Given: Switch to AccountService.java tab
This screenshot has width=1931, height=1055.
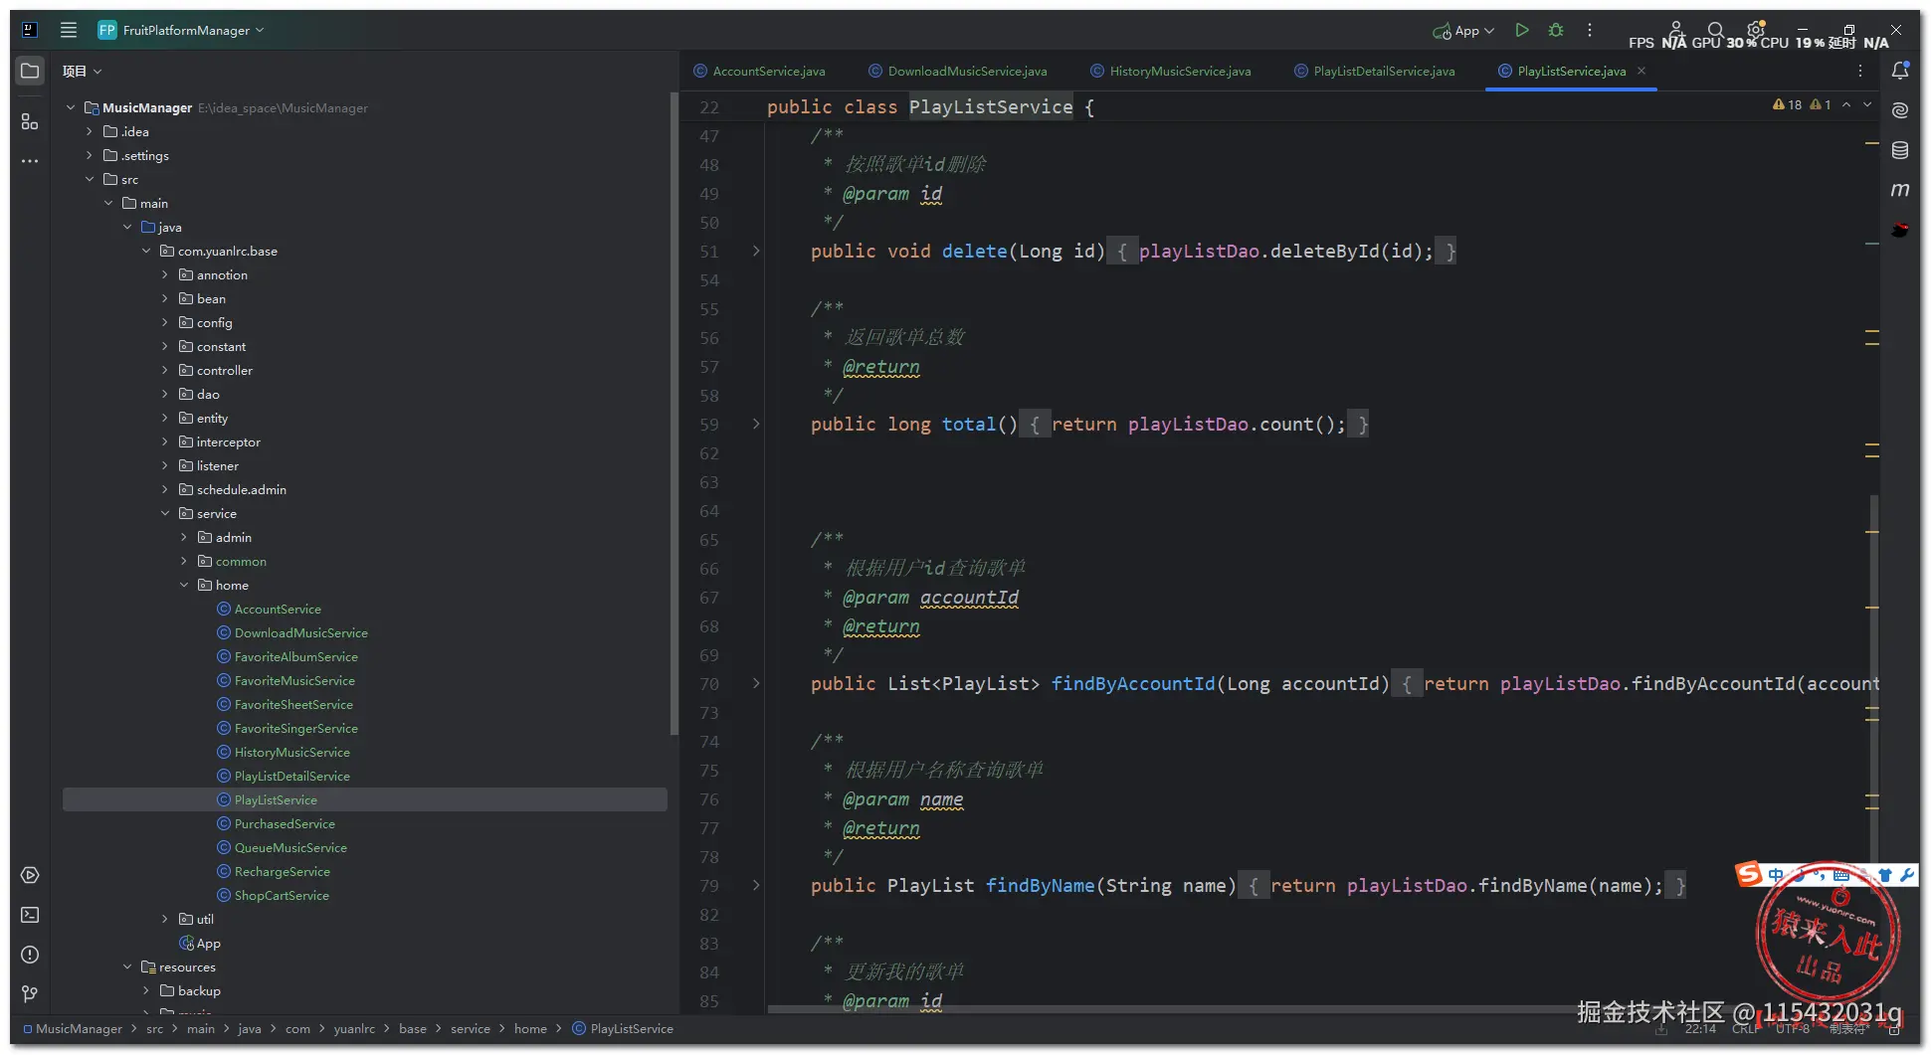Looking at the screenshot, I should (760, 71).
